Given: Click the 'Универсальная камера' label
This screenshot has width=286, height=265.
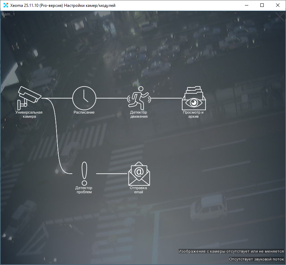Looking at the screenshot, I should [29, 114].
